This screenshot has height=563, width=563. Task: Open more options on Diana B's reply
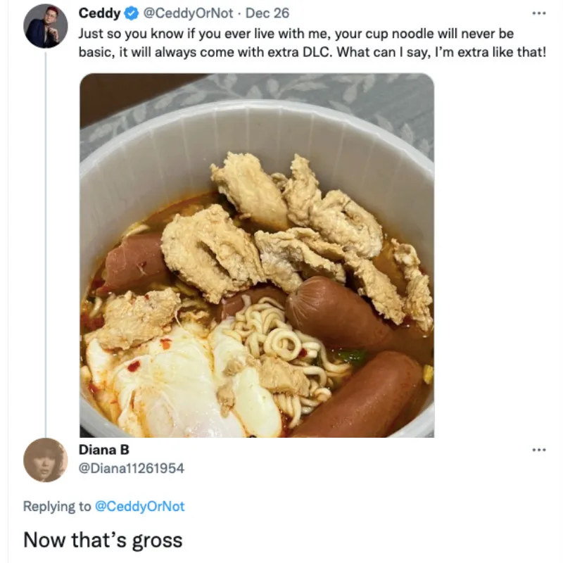[x=538, y=450]
